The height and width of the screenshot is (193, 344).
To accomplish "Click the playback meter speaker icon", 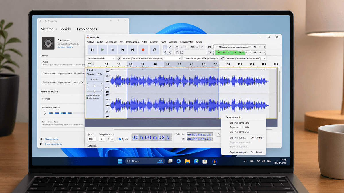I will 209,53.
